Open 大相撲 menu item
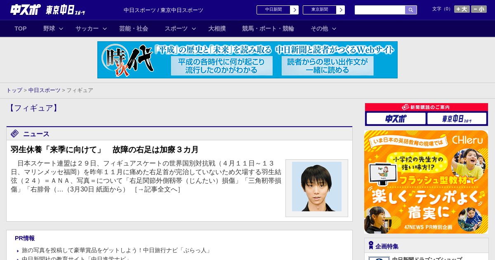Image resolution: width=495 pixels, height=260 pixels. coord(217,28)
